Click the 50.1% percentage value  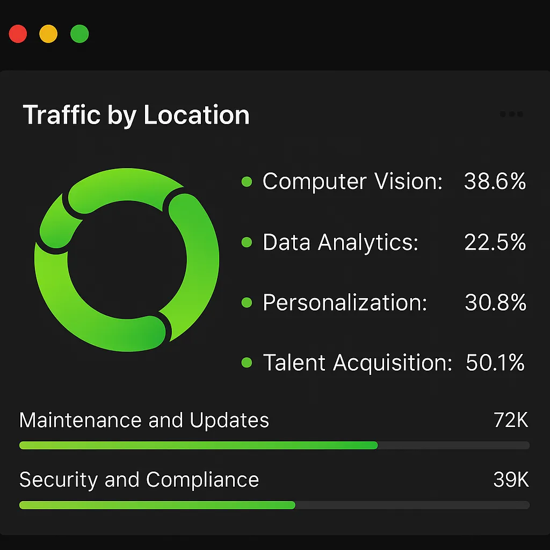[495, 363]
